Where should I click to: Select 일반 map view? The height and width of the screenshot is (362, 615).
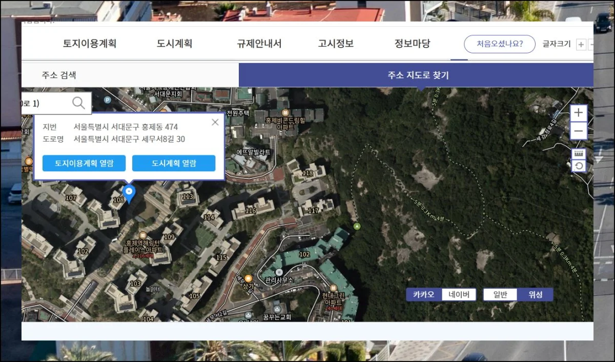(x=500, y=294)
